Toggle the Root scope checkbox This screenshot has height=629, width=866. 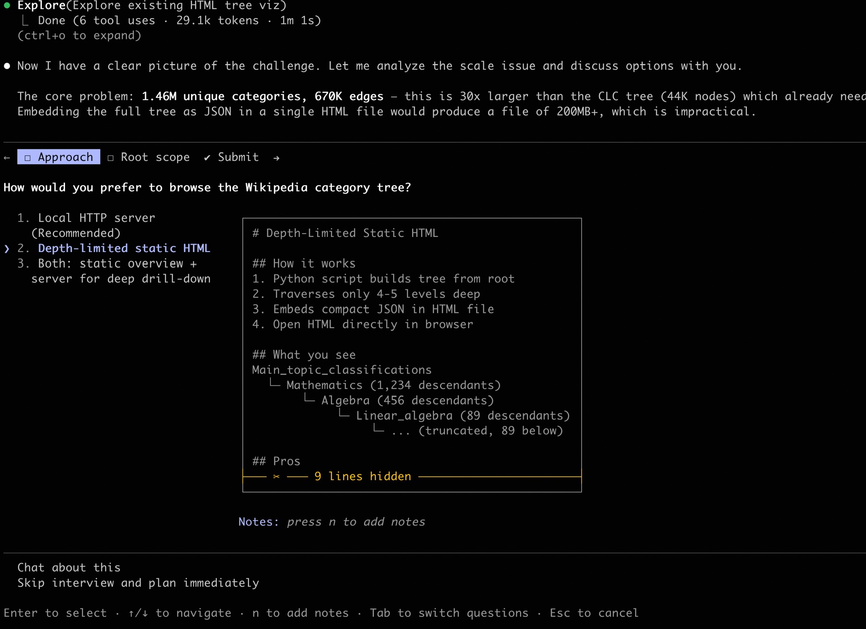tap(111, 158)
